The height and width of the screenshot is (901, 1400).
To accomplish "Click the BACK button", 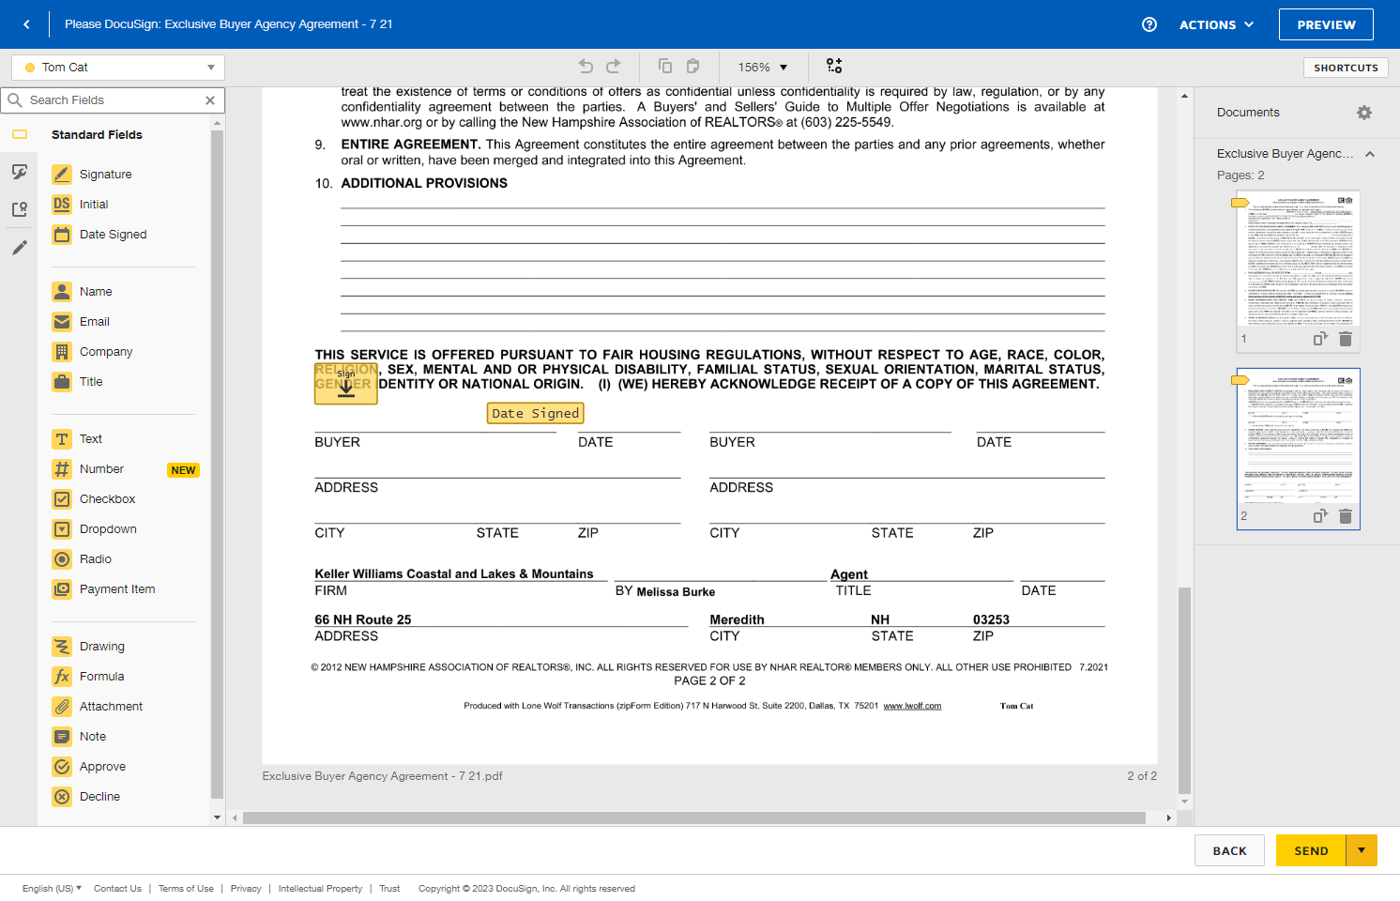I will coord(1229,850).
